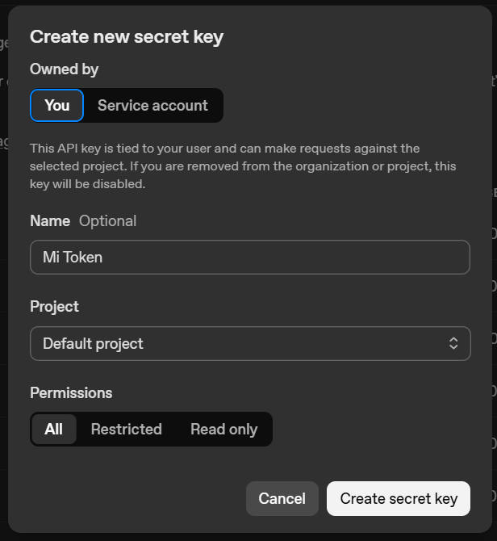Click the "Permissions" section label
This screenshot has height=541, width=497.
coord(71,392)
